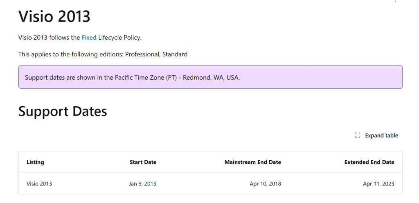The image size is (419, 203).
Task: Click the Support Dates heading
Action: click(x=63, y=111)
